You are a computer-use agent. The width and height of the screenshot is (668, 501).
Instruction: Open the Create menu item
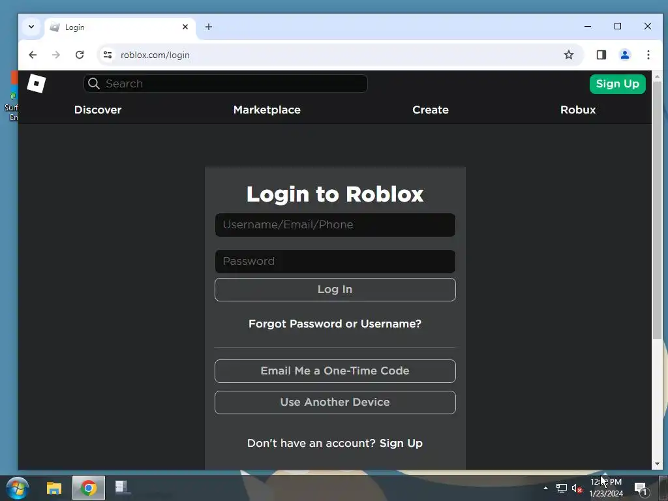(x=431, y=110)
